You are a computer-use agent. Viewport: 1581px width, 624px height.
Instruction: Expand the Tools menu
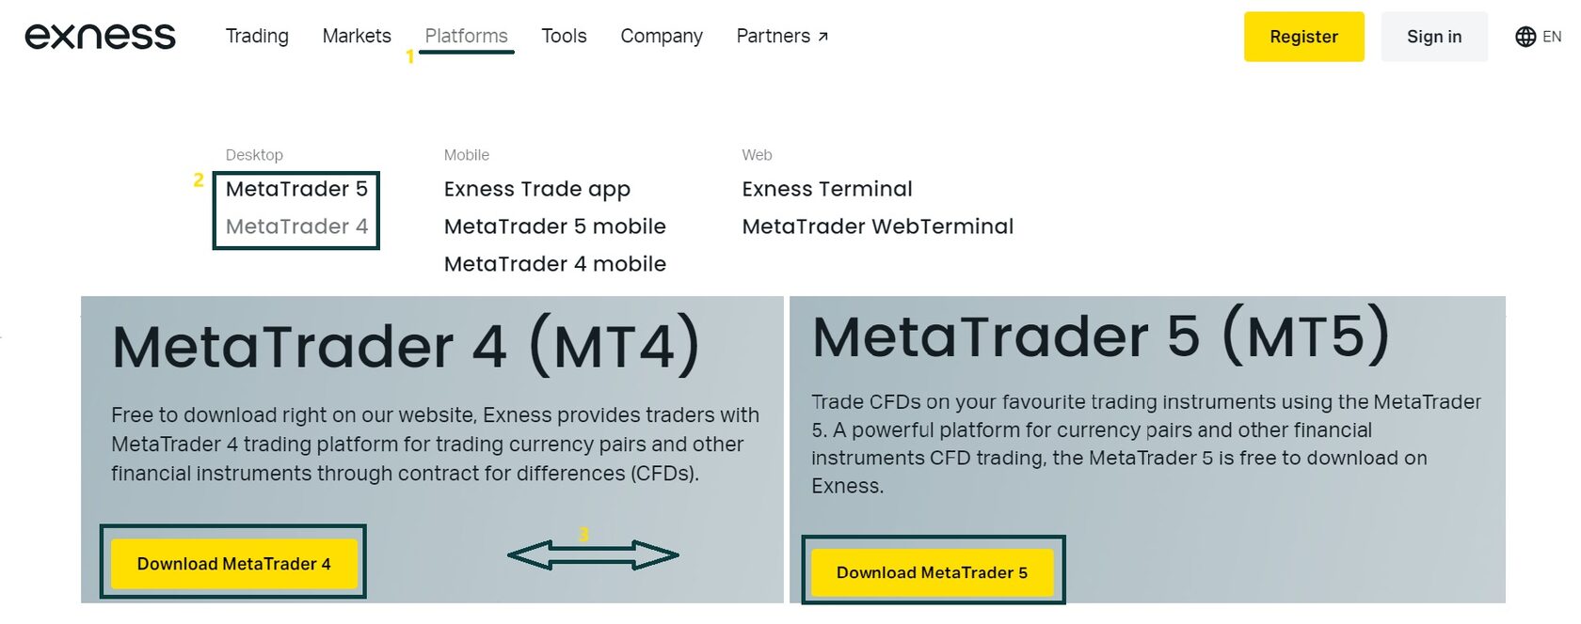coord(564,37)
